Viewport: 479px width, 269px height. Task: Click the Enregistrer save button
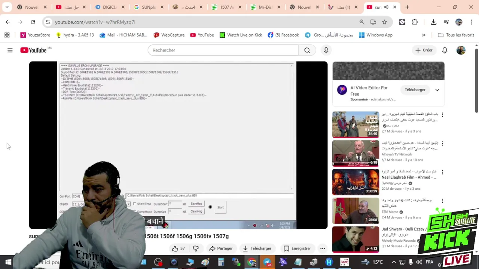click(298, 248)
